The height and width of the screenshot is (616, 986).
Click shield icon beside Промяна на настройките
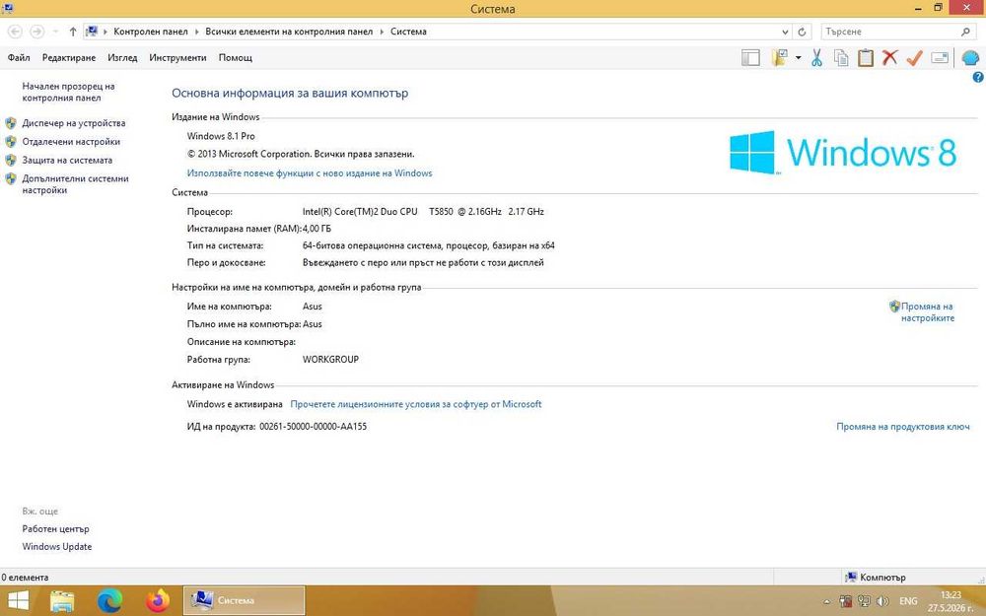pyautogui.click(x=895, y=307)
